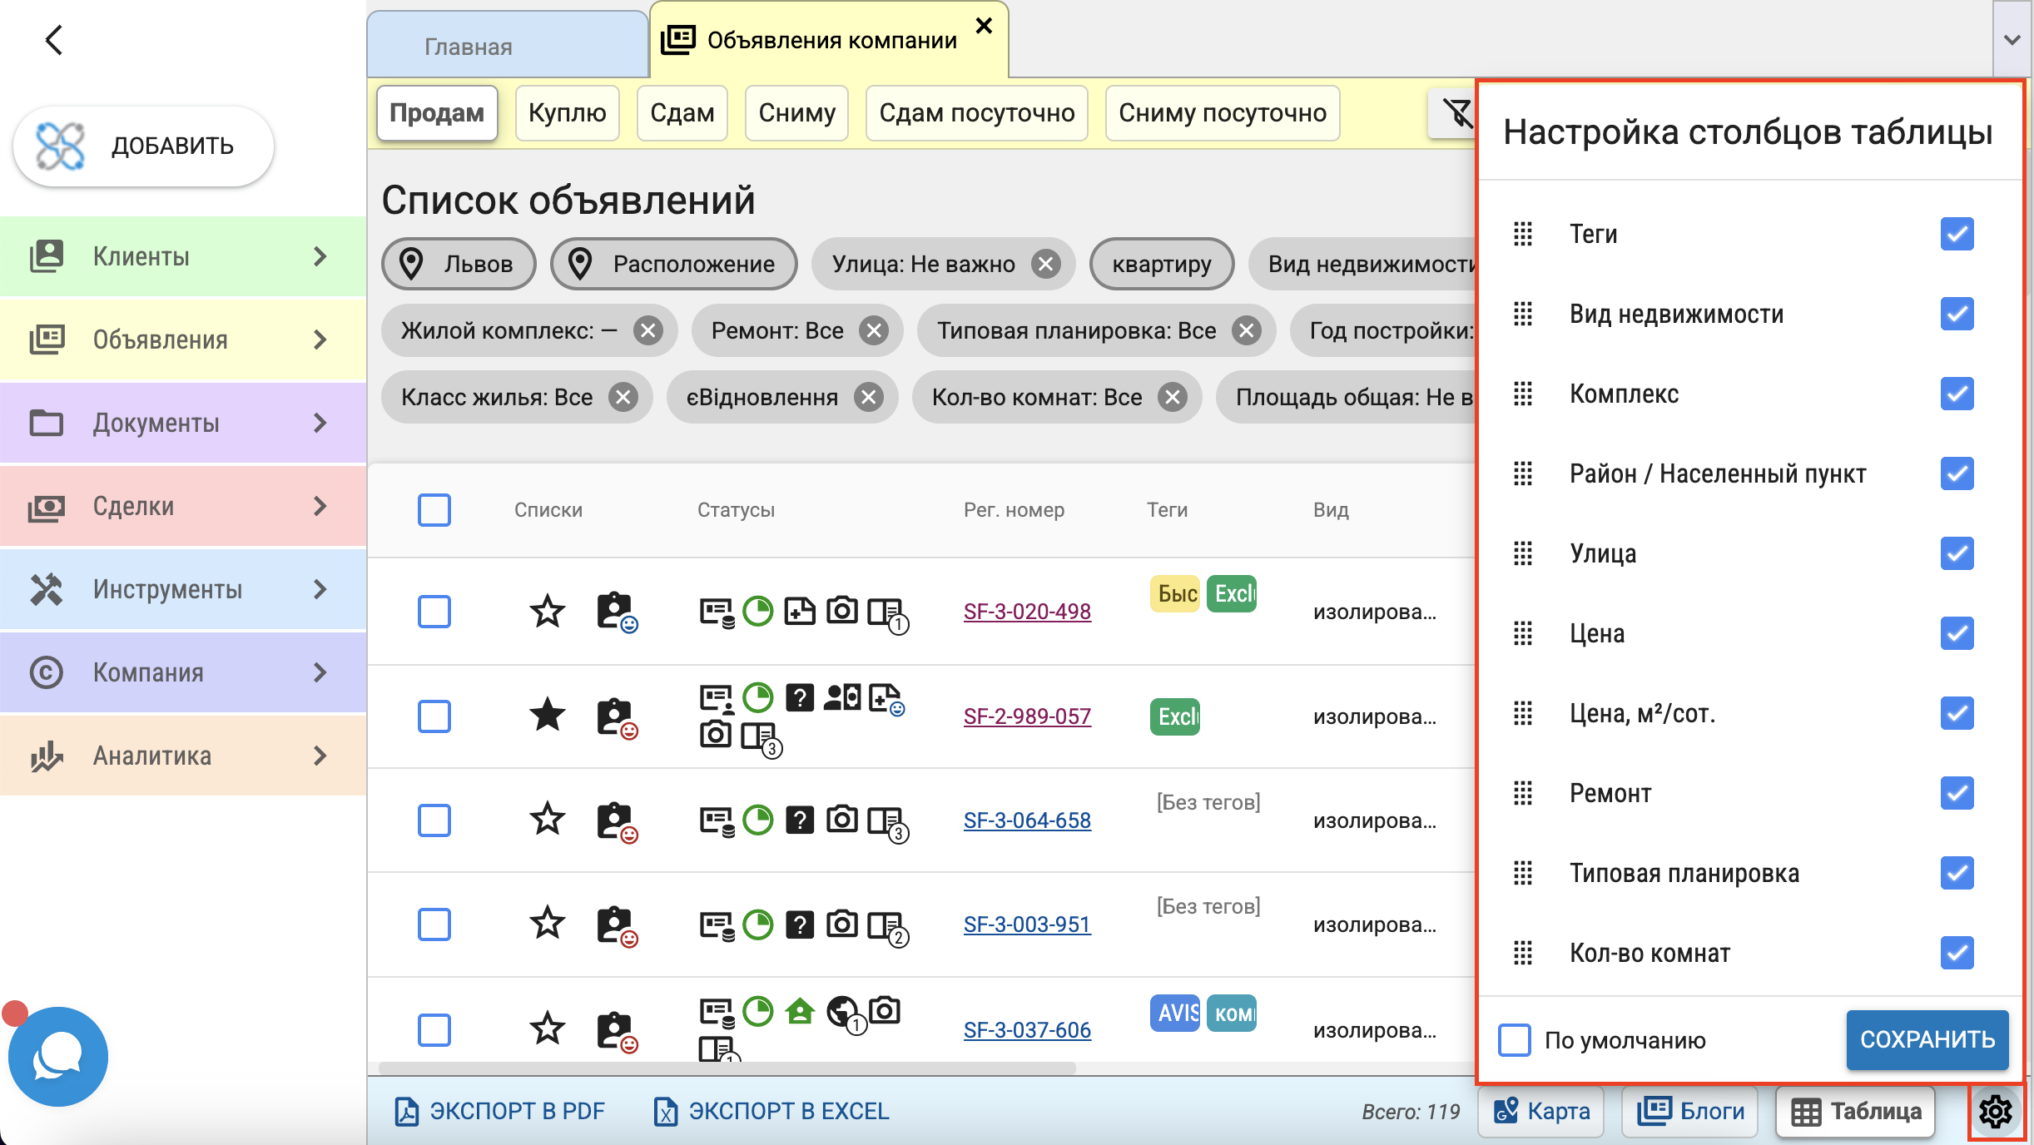The width and height of the screenshot is (2034, 1145).
Task: Click green house icon in SF-3-037-606 row
Action: [800, 1011]
